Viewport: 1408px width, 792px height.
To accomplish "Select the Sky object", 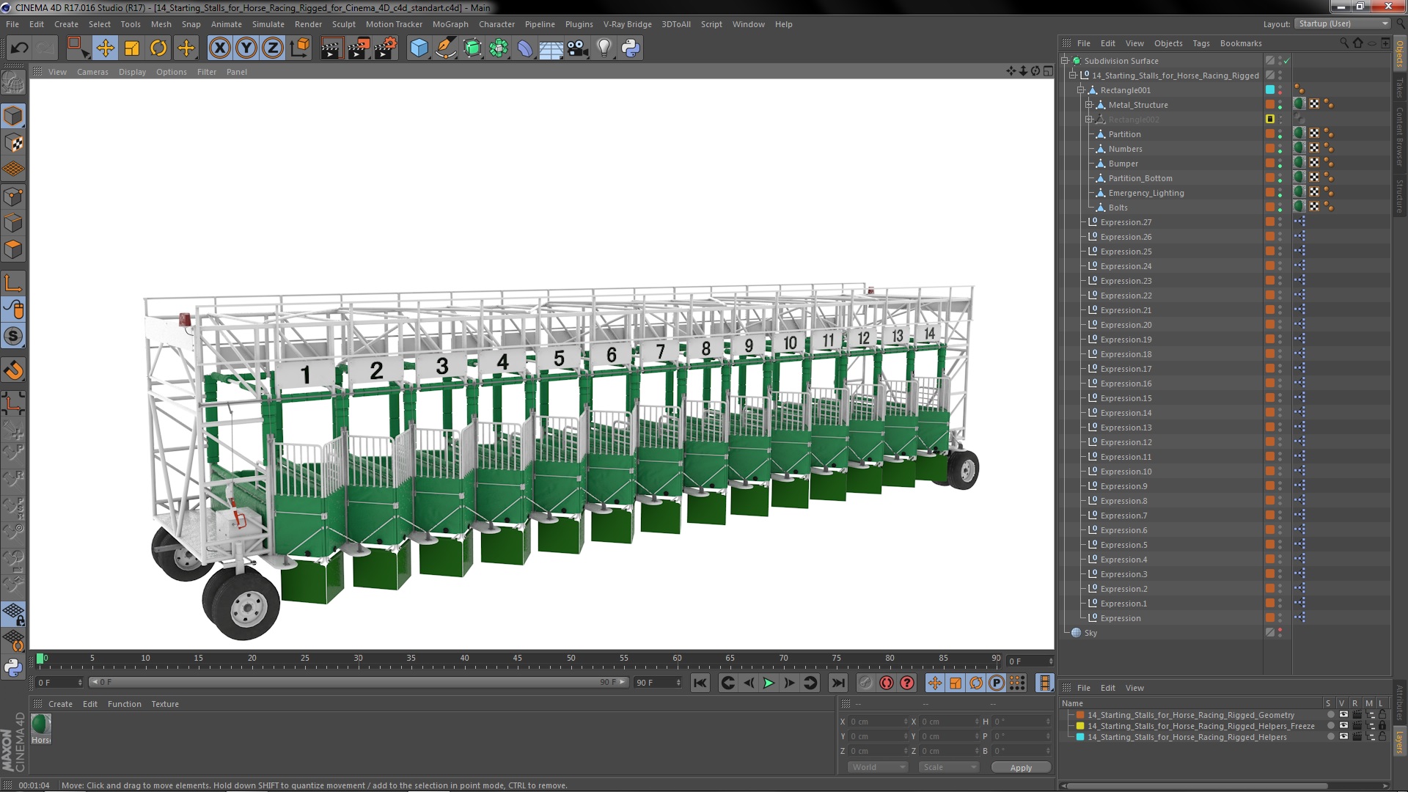I will [1090, 633].
